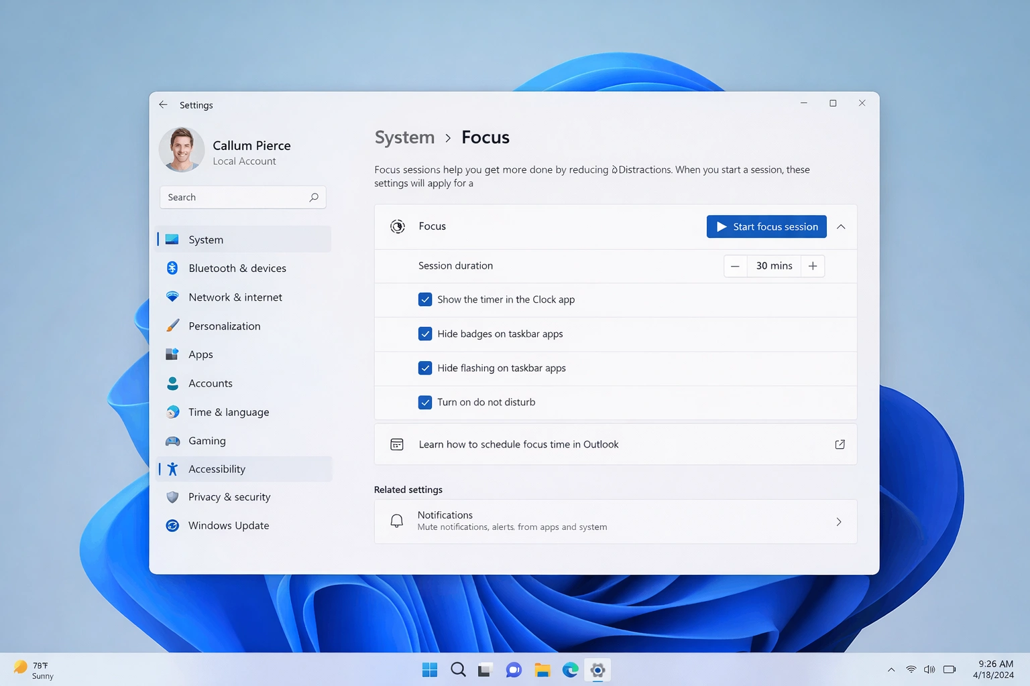
Task: Select the Bluetooth & devices icon in sidebar
Action: coord(172,268)
